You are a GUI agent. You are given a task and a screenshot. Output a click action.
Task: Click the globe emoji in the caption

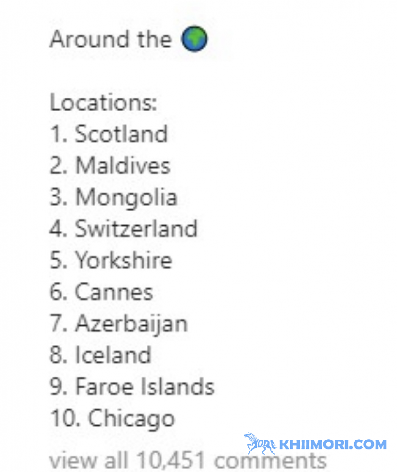(x=194, y=39)
